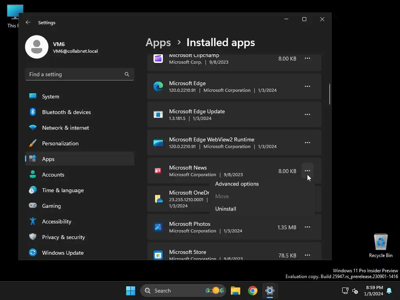Choose Uninstall in the context menu
The width and height of the screenshot is (400, 300).
(x=262, y=209)
